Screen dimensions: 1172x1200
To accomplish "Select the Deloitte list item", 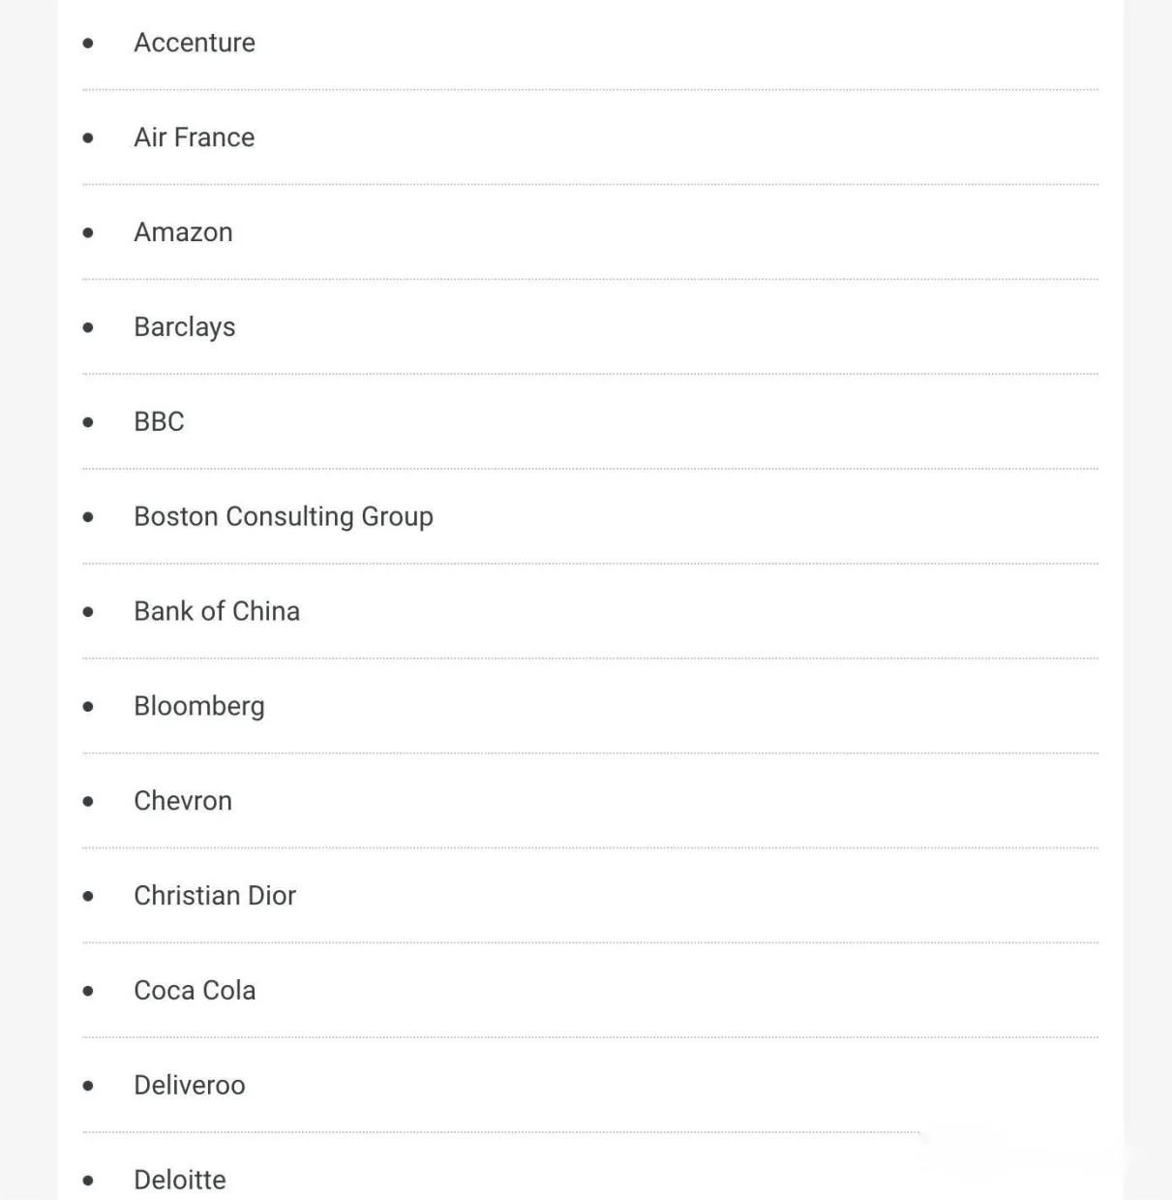I will point(180,1180).
